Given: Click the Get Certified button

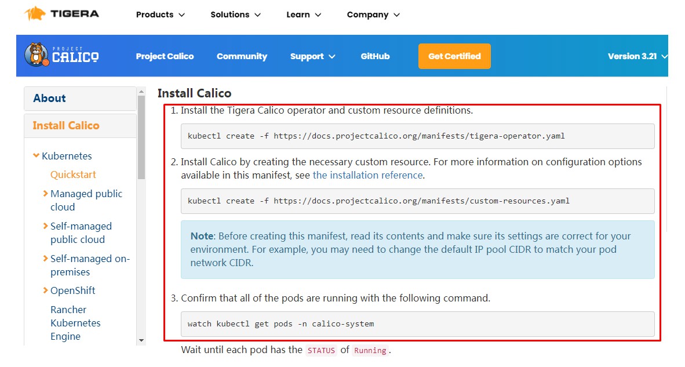Looking at the screenshot, I should pos(454,56).
